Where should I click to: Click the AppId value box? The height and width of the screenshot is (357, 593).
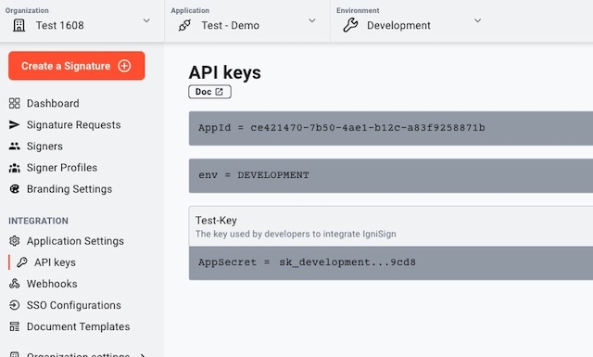click(x=391, y=128)
